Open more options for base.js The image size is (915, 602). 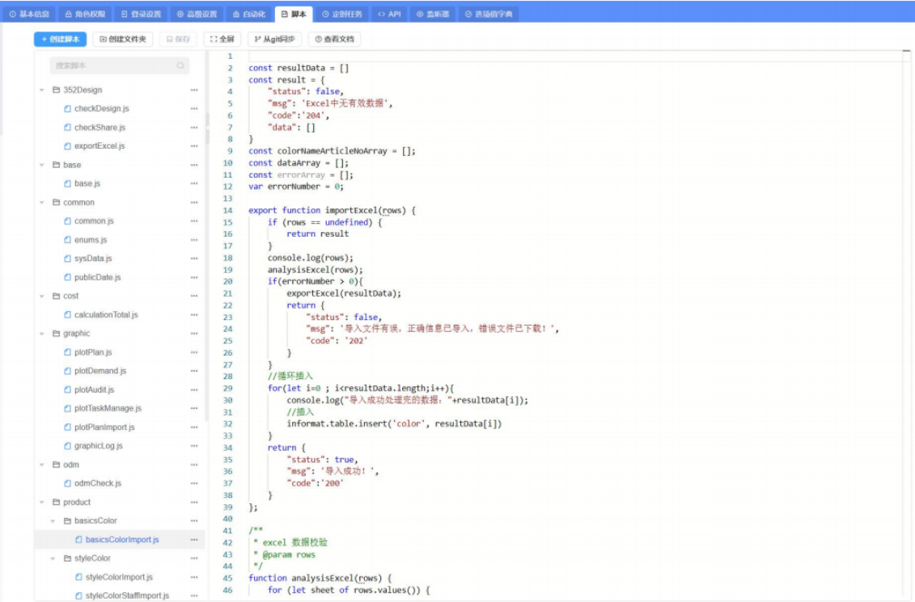[194, 183]
